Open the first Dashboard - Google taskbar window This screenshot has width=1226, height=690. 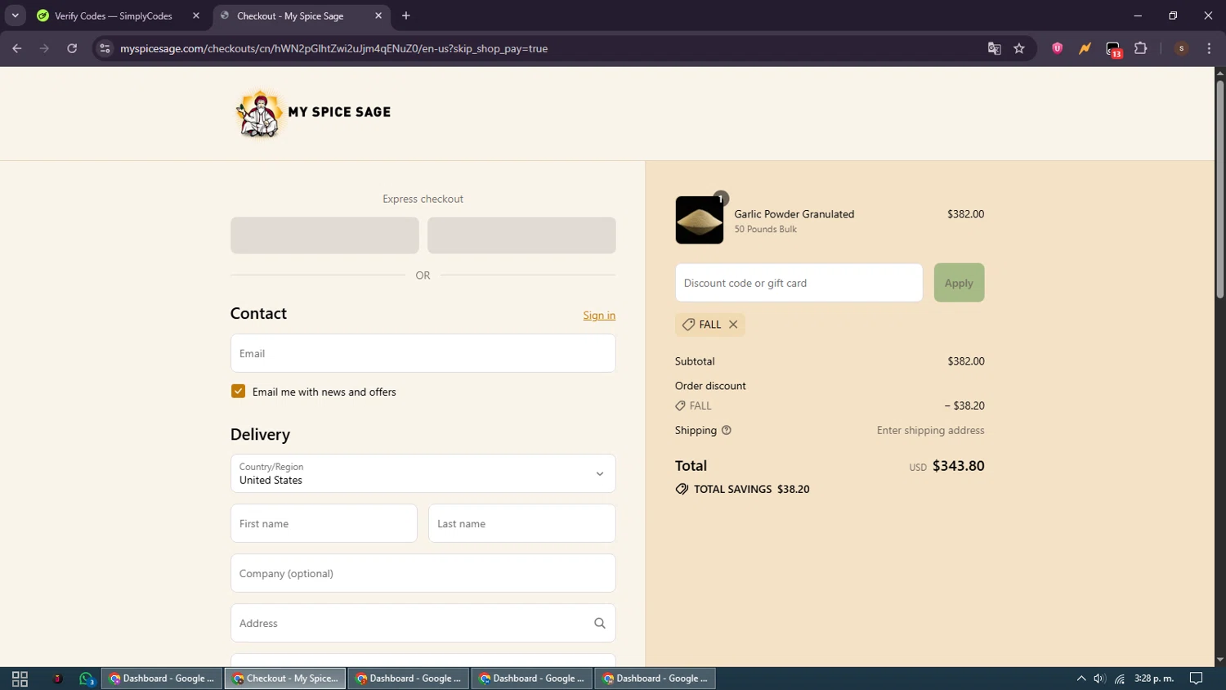pyautogui.click(x=162, y=679)
